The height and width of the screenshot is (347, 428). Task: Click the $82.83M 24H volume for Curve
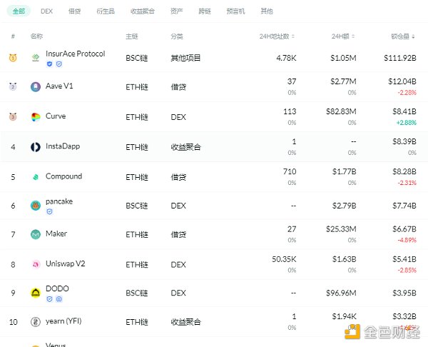(x=341, y=111)
